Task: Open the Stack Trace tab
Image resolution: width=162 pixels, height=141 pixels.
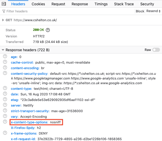Action: [124, 4]
